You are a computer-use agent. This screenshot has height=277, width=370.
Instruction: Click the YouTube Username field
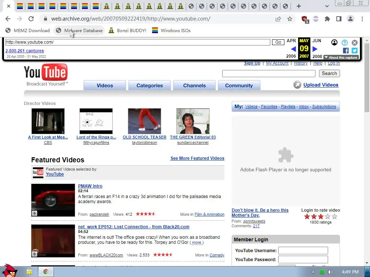point(303,250)
